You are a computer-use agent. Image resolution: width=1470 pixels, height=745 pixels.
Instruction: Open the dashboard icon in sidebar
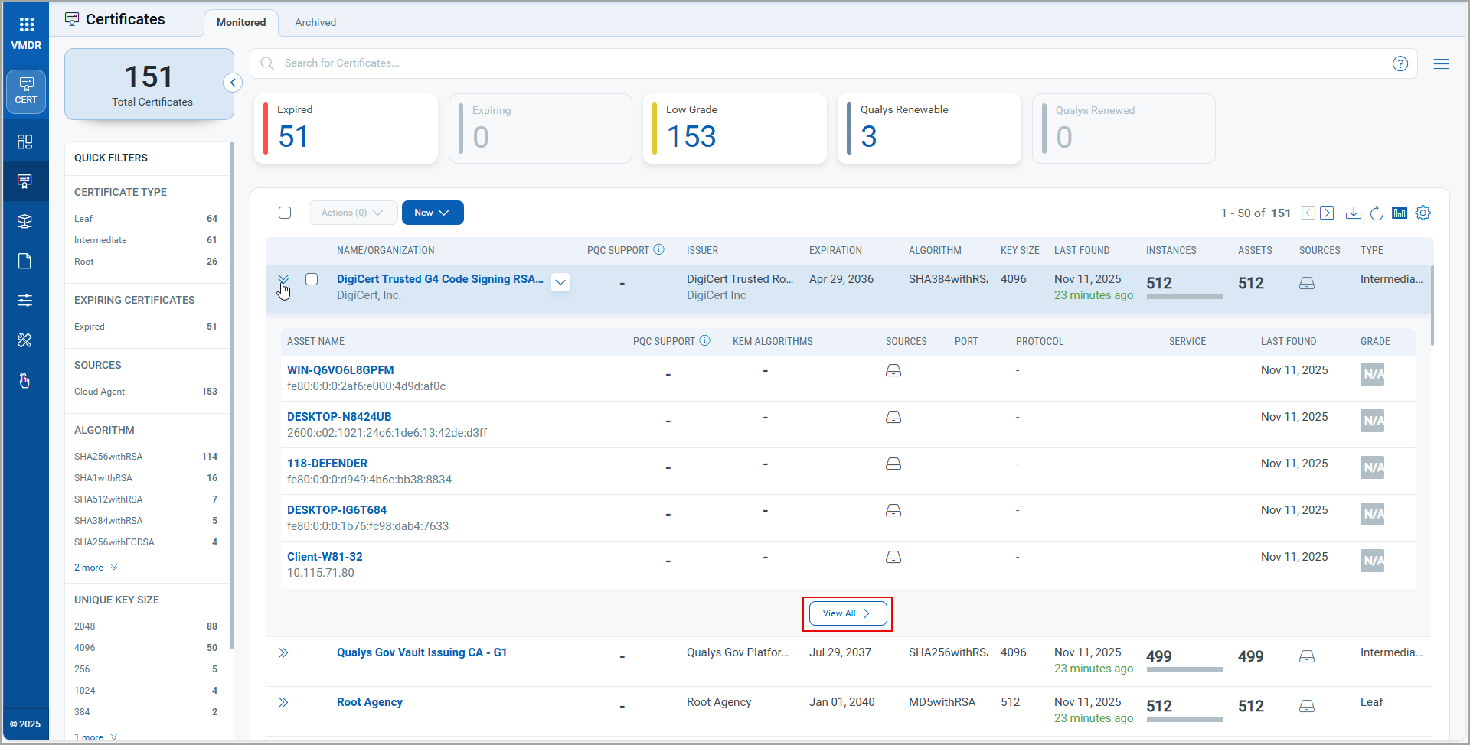(25, 142)
